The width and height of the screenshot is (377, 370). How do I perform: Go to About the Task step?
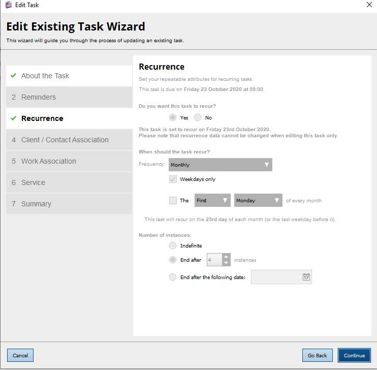pos(69,76)
